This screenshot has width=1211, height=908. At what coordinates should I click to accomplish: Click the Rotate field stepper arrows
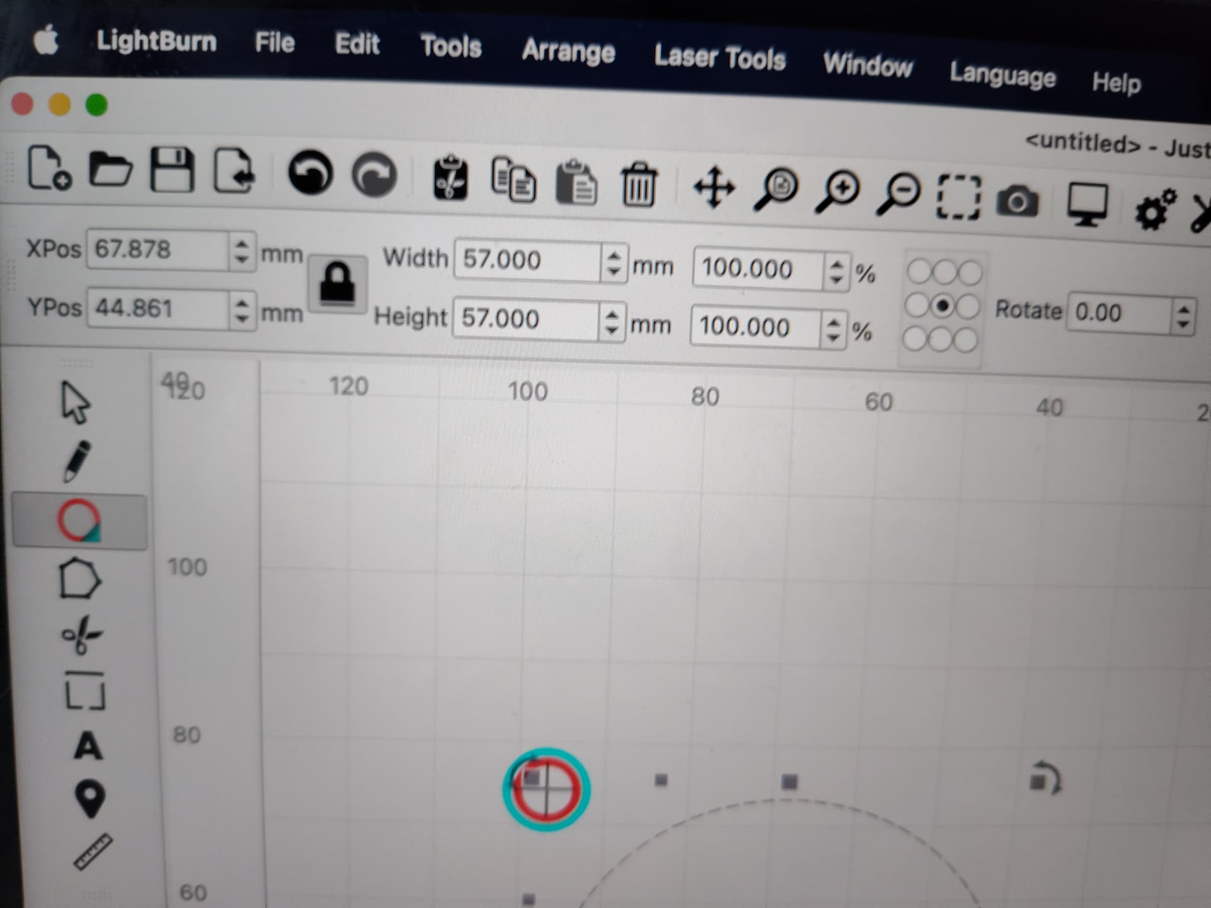coord(1183,317)
